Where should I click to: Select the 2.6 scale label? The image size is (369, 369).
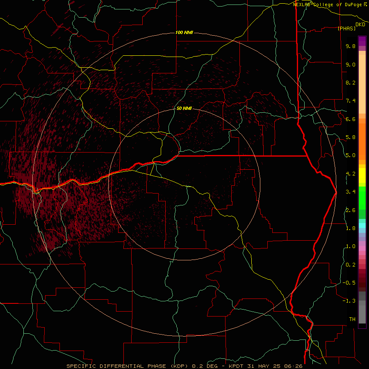tap(351, 210)
